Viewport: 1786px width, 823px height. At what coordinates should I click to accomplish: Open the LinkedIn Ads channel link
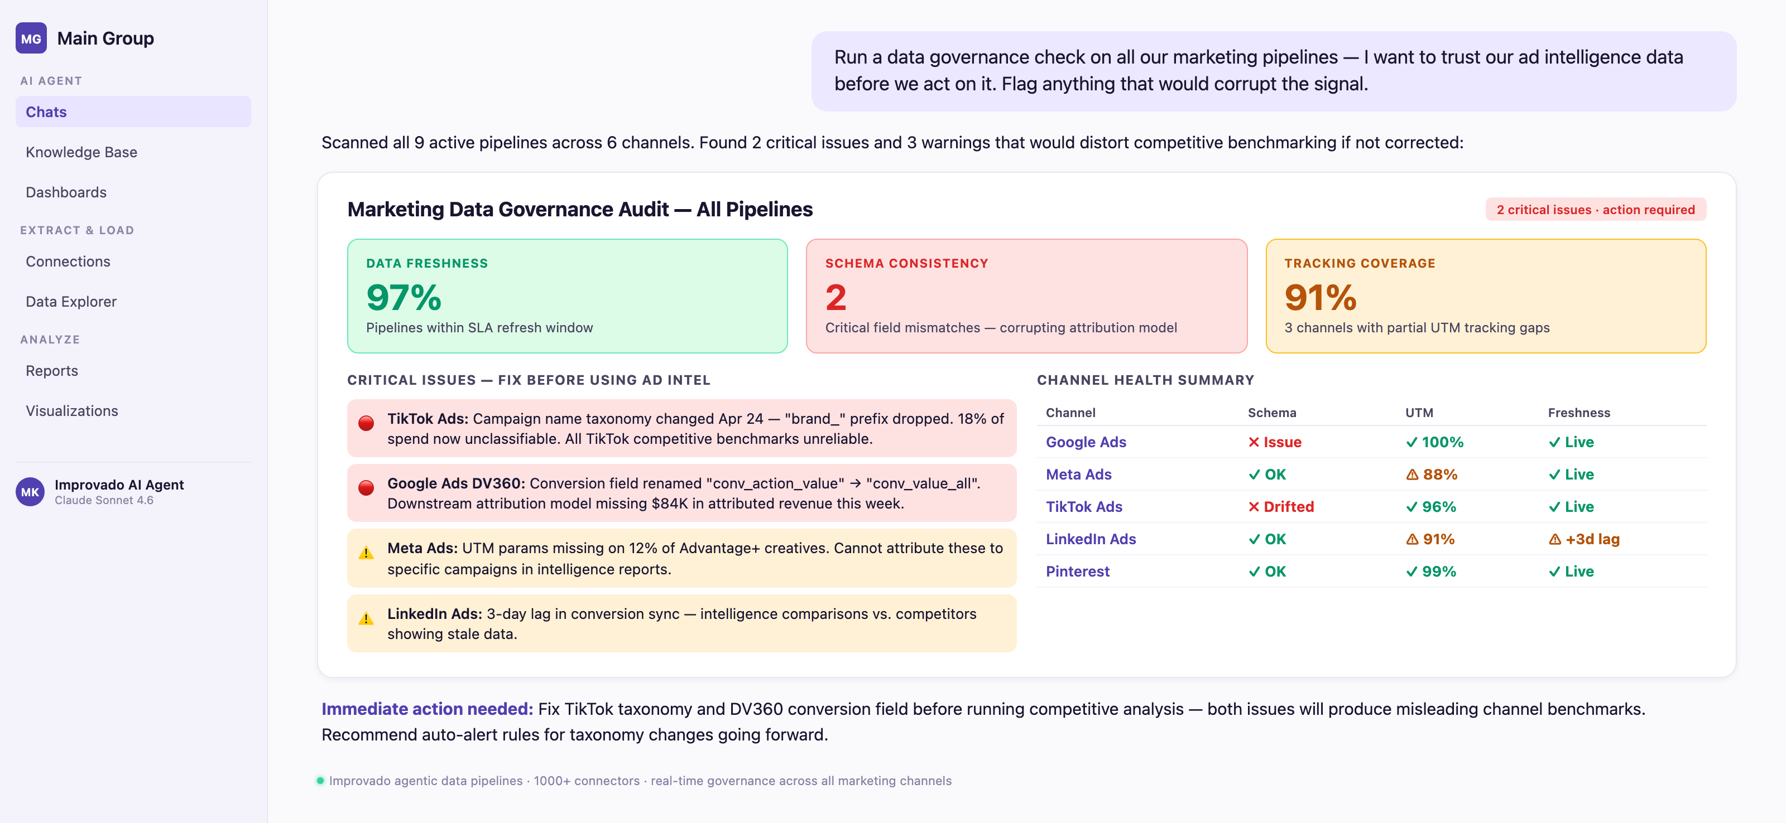point(1091,539)
